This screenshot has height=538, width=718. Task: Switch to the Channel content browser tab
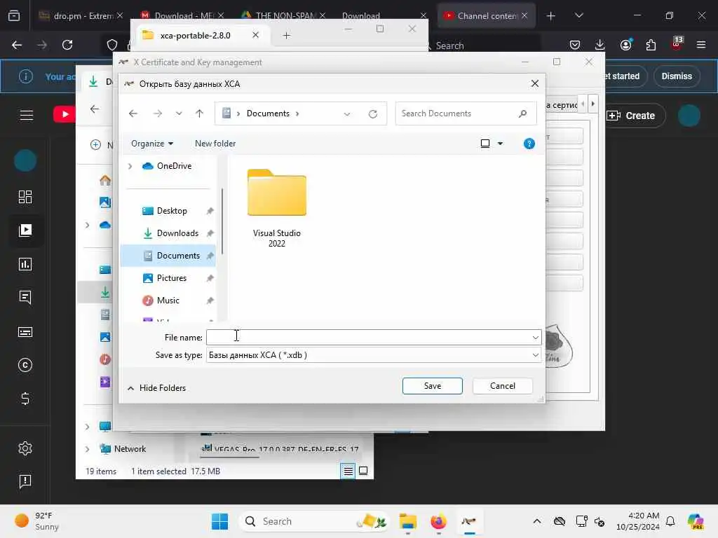tap(485, 15)
